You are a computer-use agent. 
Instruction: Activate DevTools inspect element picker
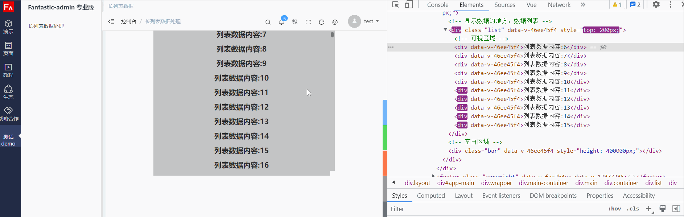pyautogui.click(x=396, y=5)
